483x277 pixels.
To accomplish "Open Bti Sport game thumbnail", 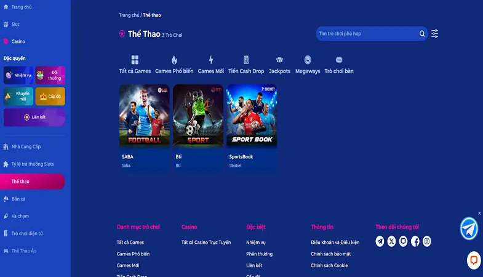I will [198, 116].
